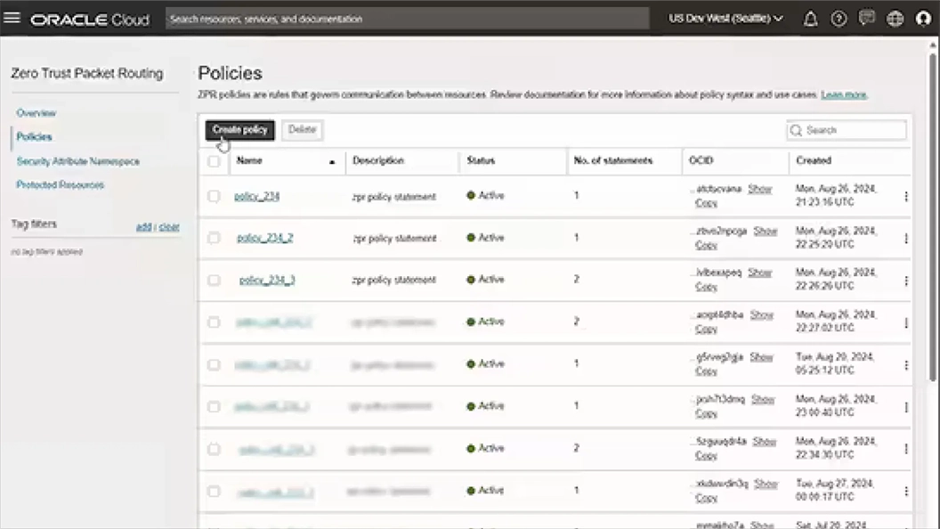Copy OCID for policy_234_3
The image size is (940, 529).
(x=706, y=288)
